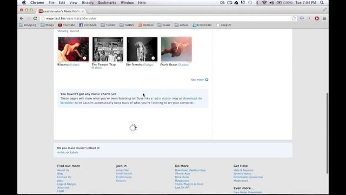Screen dimensions: 346x195
Task: Open the Time Machine menu bar icon
Action: coord(250,3)
